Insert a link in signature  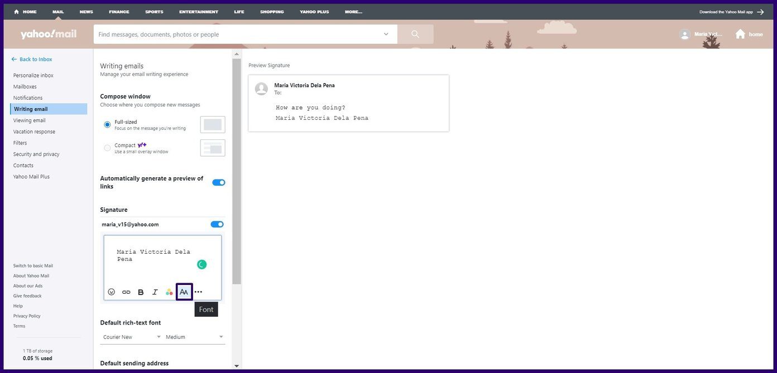[x=126, y=292]
